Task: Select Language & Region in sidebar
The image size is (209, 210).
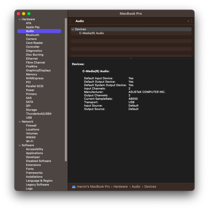Action: (39, 181)
